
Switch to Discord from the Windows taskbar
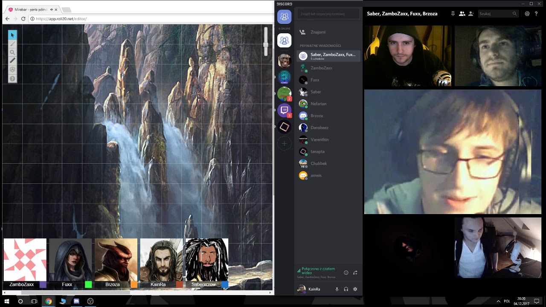pos(76,301)
